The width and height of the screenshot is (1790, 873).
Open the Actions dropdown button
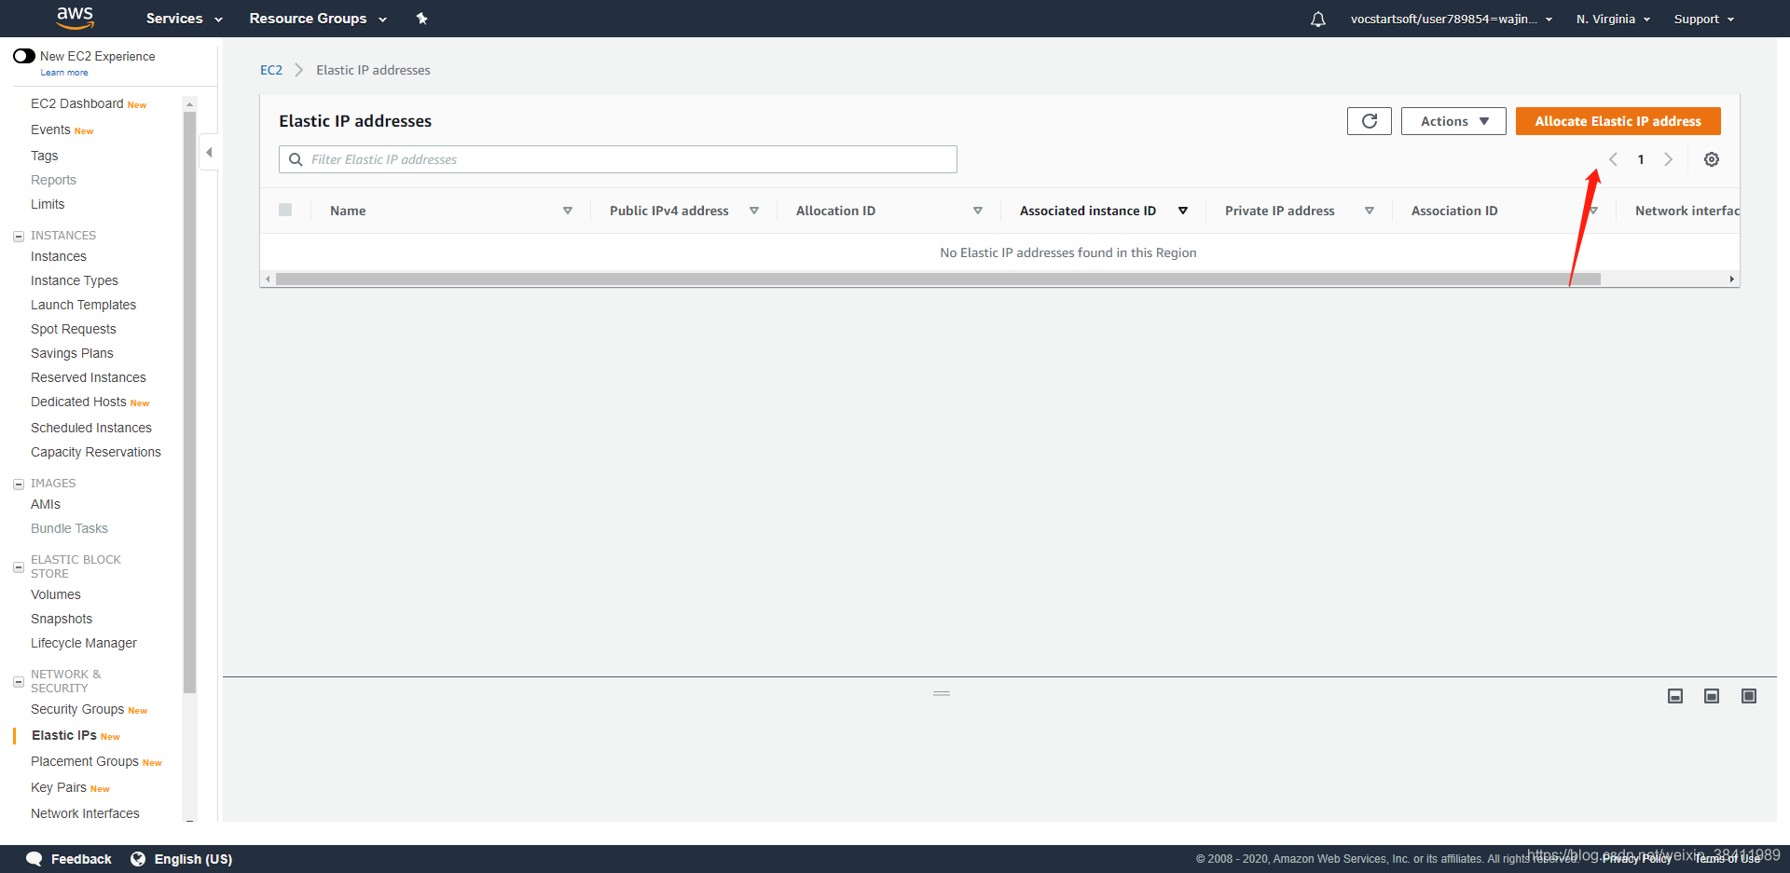click(x=1453, y=121)
